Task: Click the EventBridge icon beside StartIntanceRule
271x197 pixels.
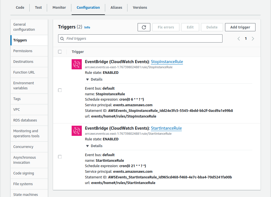Action: (x=77, y=130)
